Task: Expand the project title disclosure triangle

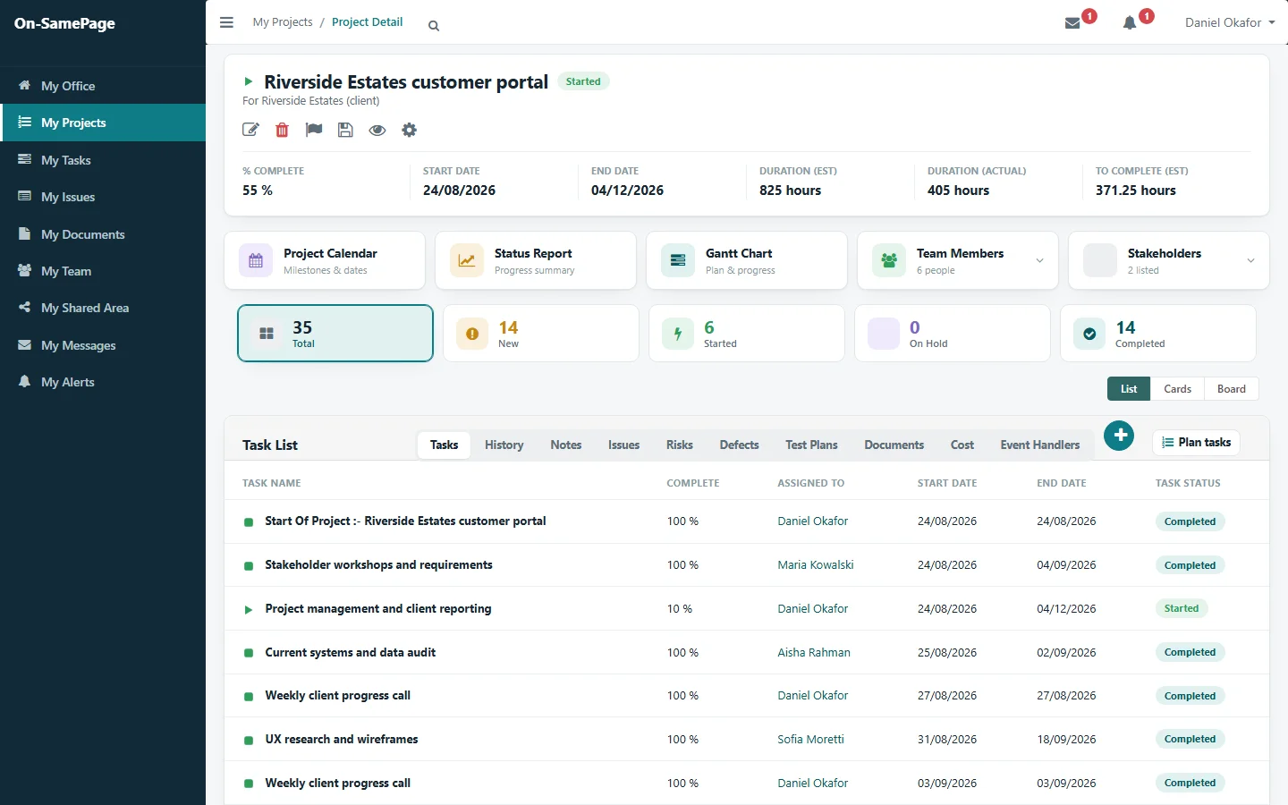Action: pos(249,81)
